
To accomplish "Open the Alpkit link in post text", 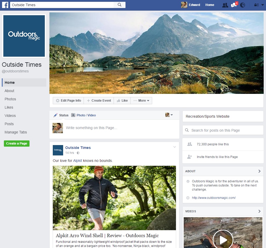I will [78, 161].
